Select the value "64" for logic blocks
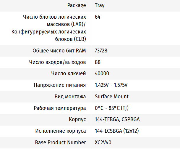 pos(98,17)
